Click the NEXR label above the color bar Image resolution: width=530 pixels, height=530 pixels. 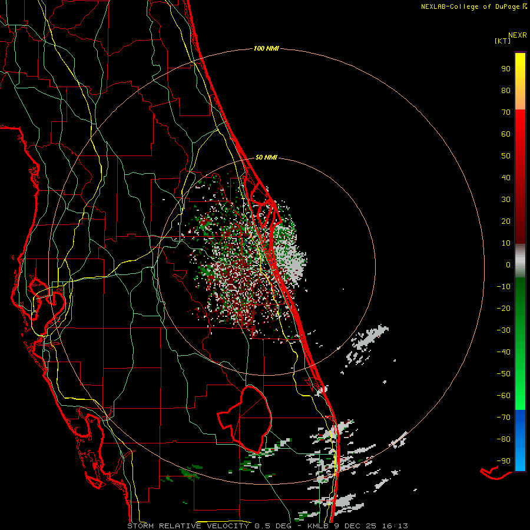tap(518, 35)
